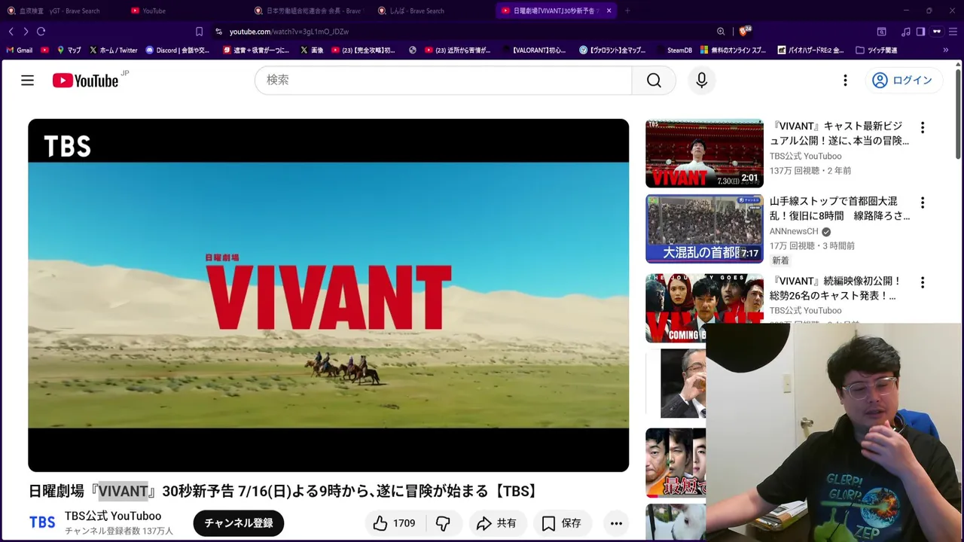Open 無料のオンライン スプ bookmark
Viewport: 964px width, 542px height.
(734, 50)
